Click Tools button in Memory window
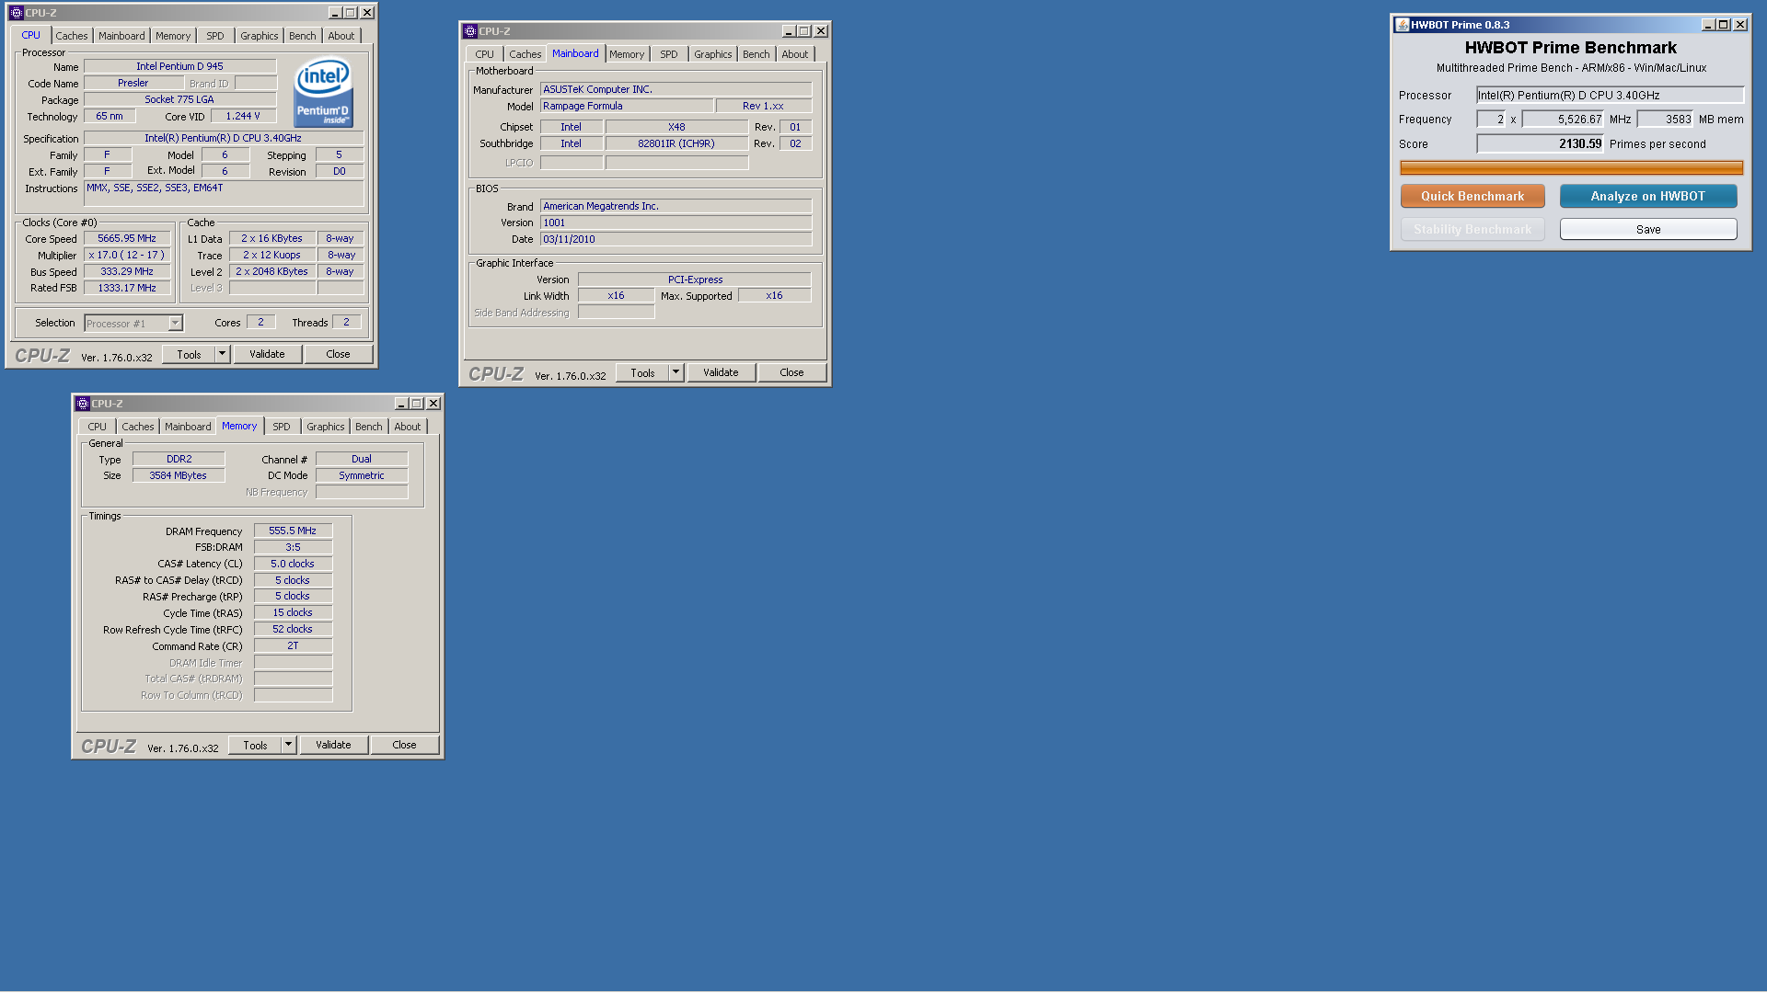The height and width of the screenshot is (993, 1767). coord(255,745)
